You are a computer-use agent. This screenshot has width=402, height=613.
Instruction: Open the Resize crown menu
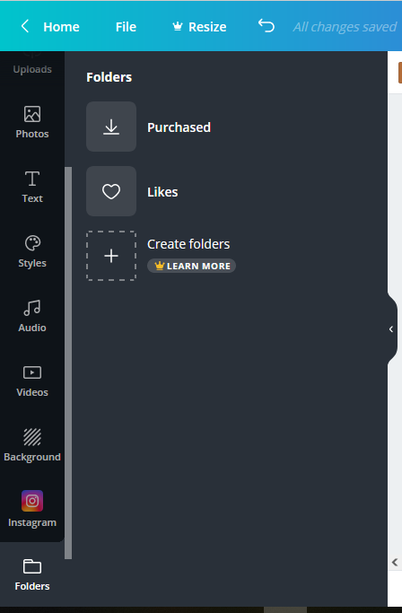click(x=199, y=27)
